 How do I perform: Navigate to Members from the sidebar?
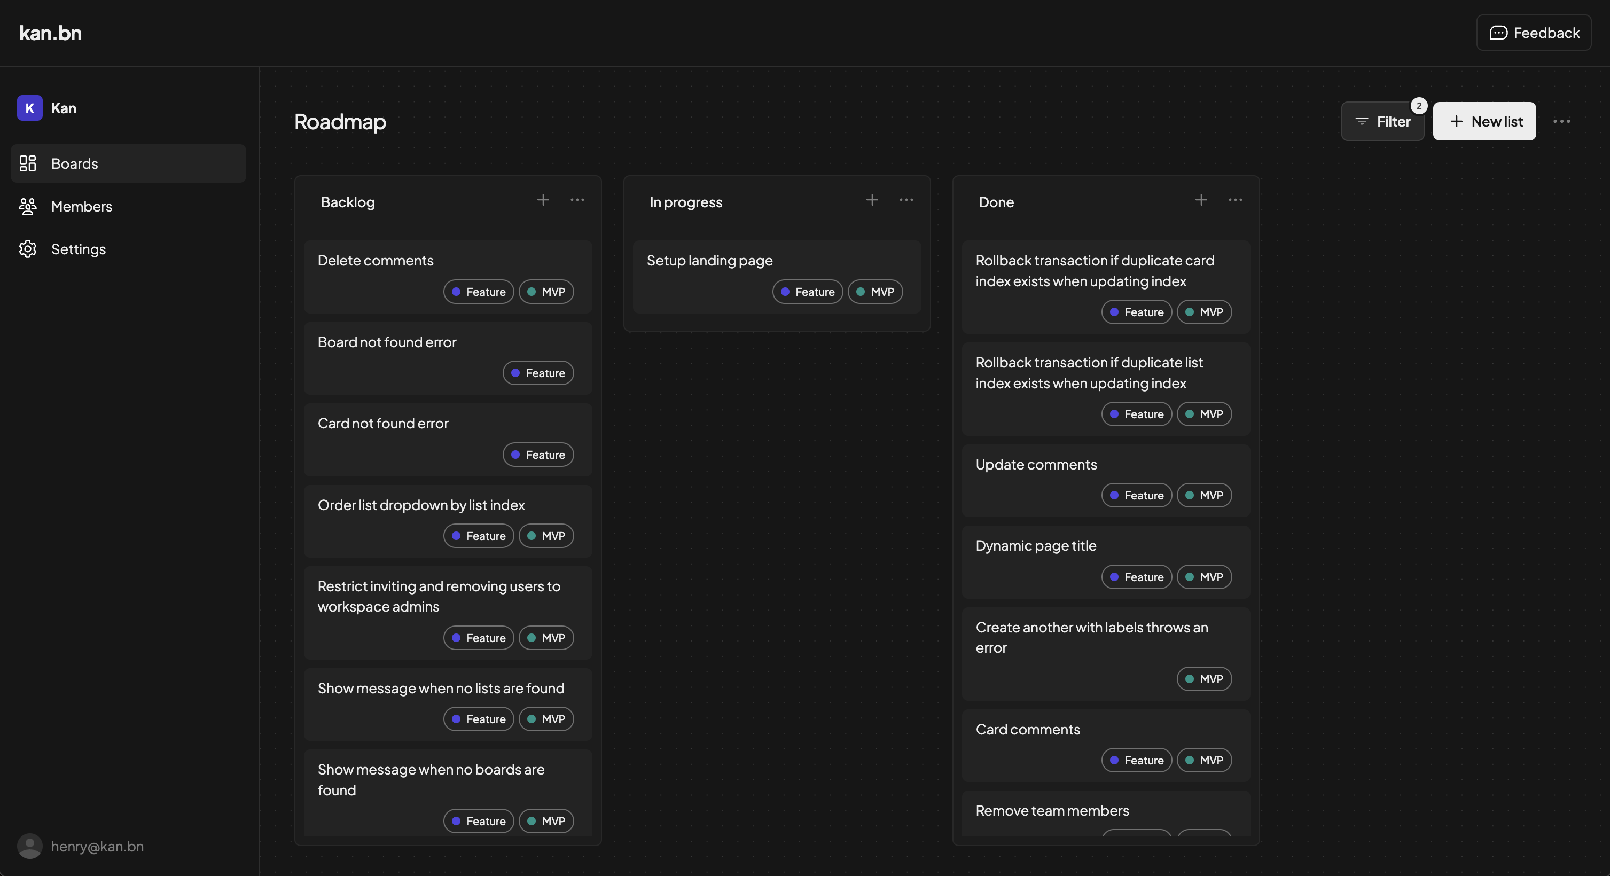(x=81, y=206)
